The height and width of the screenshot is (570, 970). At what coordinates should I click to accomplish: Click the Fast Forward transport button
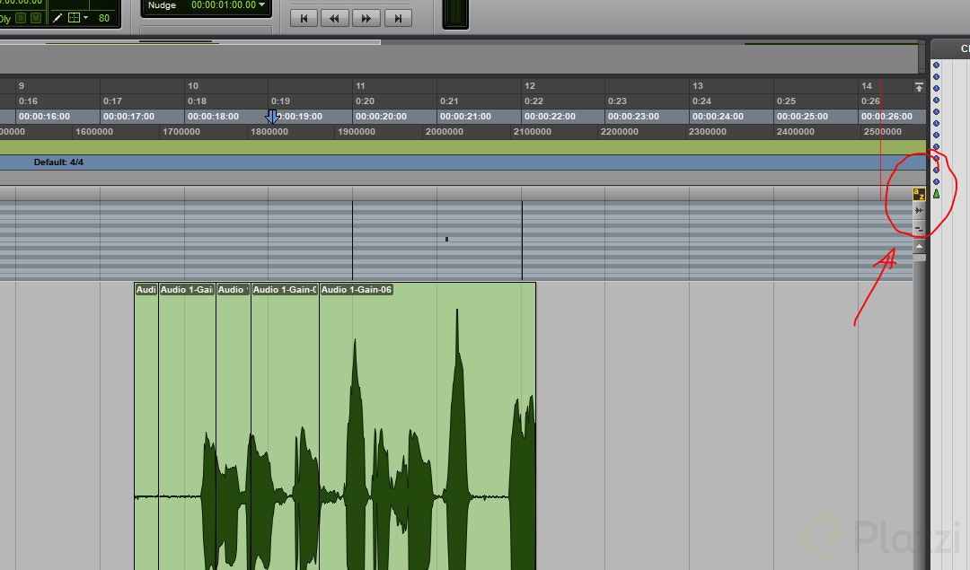[366, 19]
